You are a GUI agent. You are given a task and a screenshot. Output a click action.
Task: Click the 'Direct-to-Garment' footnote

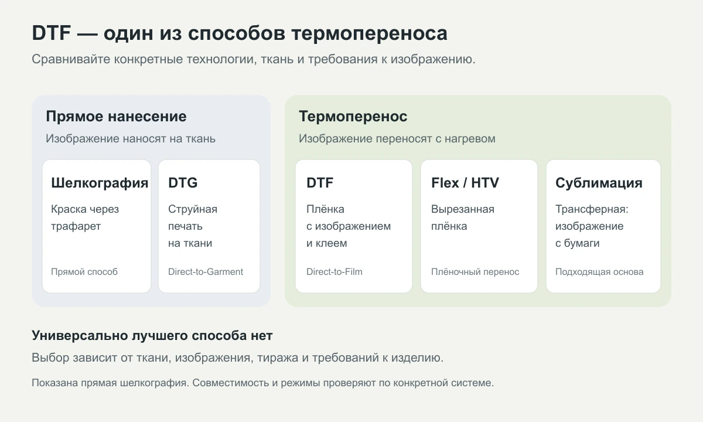tap(206, 272)
